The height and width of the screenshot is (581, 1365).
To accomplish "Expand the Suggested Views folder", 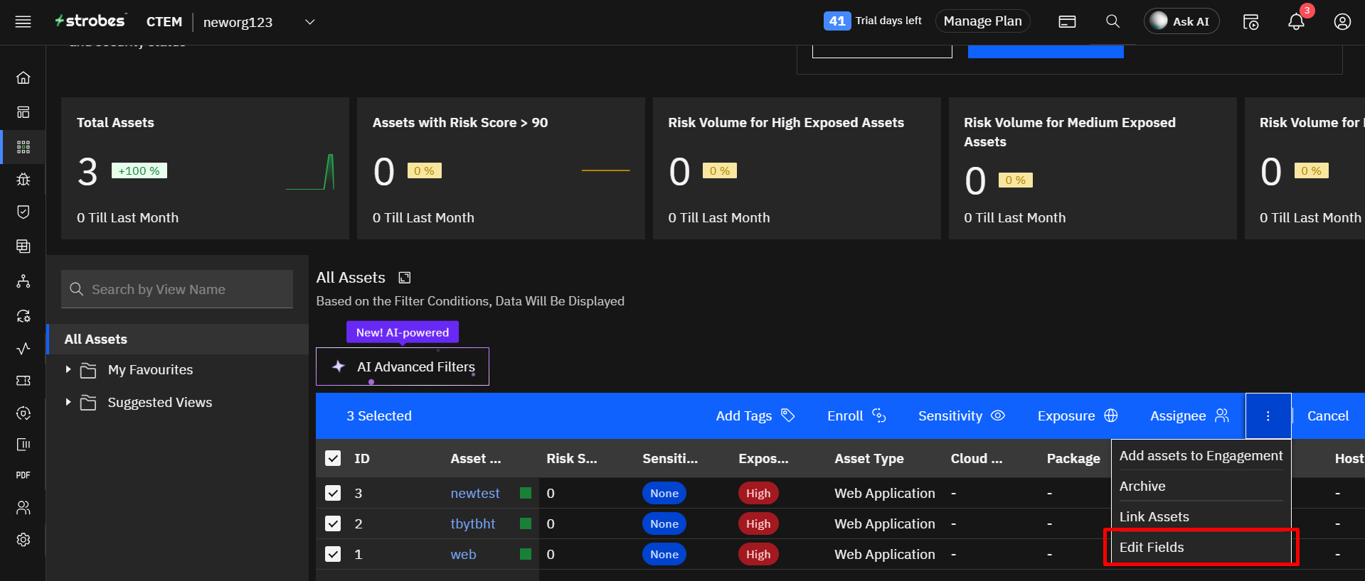I will 68,402.
